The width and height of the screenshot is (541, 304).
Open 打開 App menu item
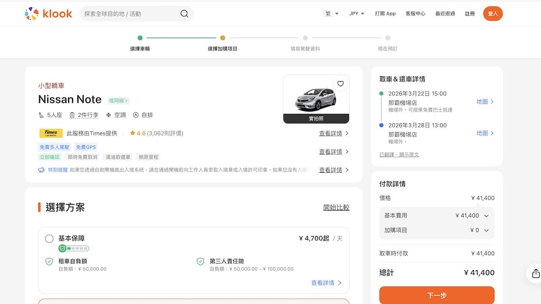(x=385, y=14)
